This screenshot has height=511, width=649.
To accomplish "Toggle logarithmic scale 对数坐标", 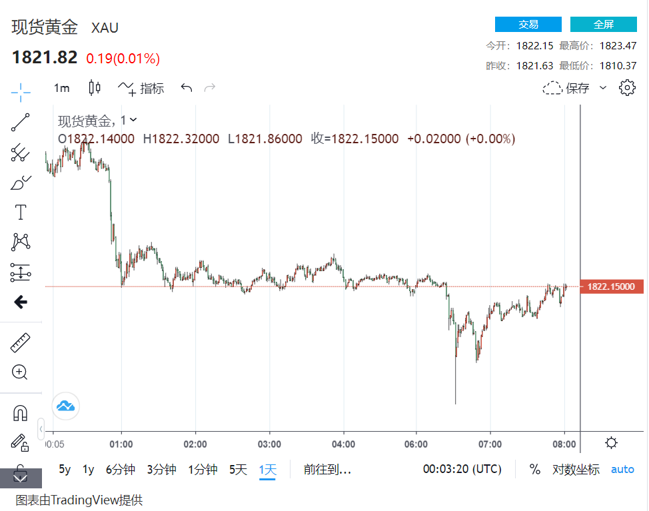I will pos(576,469).
